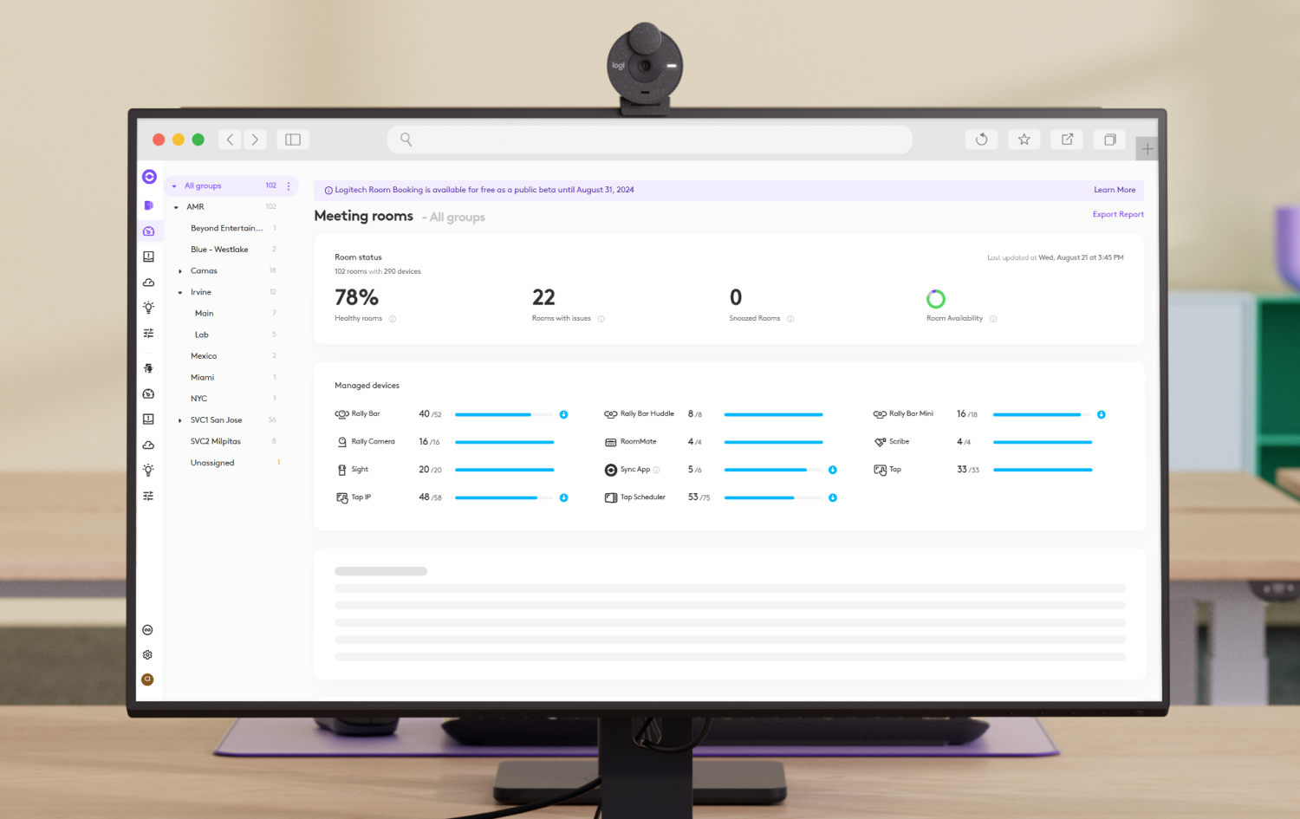Click Export Report
This screenshot has height=819, width=1300.
[x=1117, y=214]
